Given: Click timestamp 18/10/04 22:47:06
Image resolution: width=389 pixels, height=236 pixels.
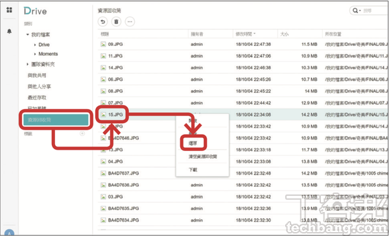Looking at the screenshot, I should click(x=253, y=56).
